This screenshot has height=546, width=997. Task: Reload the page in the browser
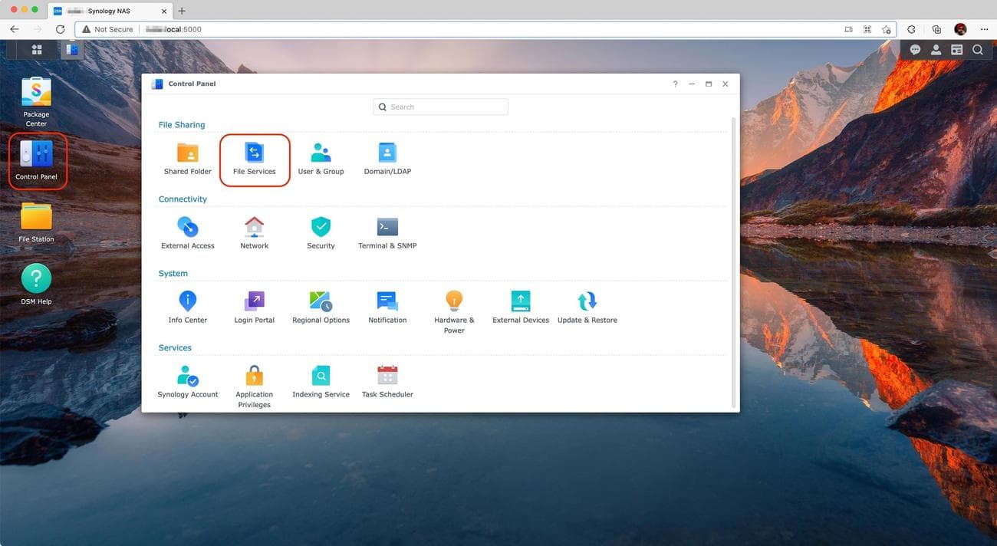click(60, 28)
